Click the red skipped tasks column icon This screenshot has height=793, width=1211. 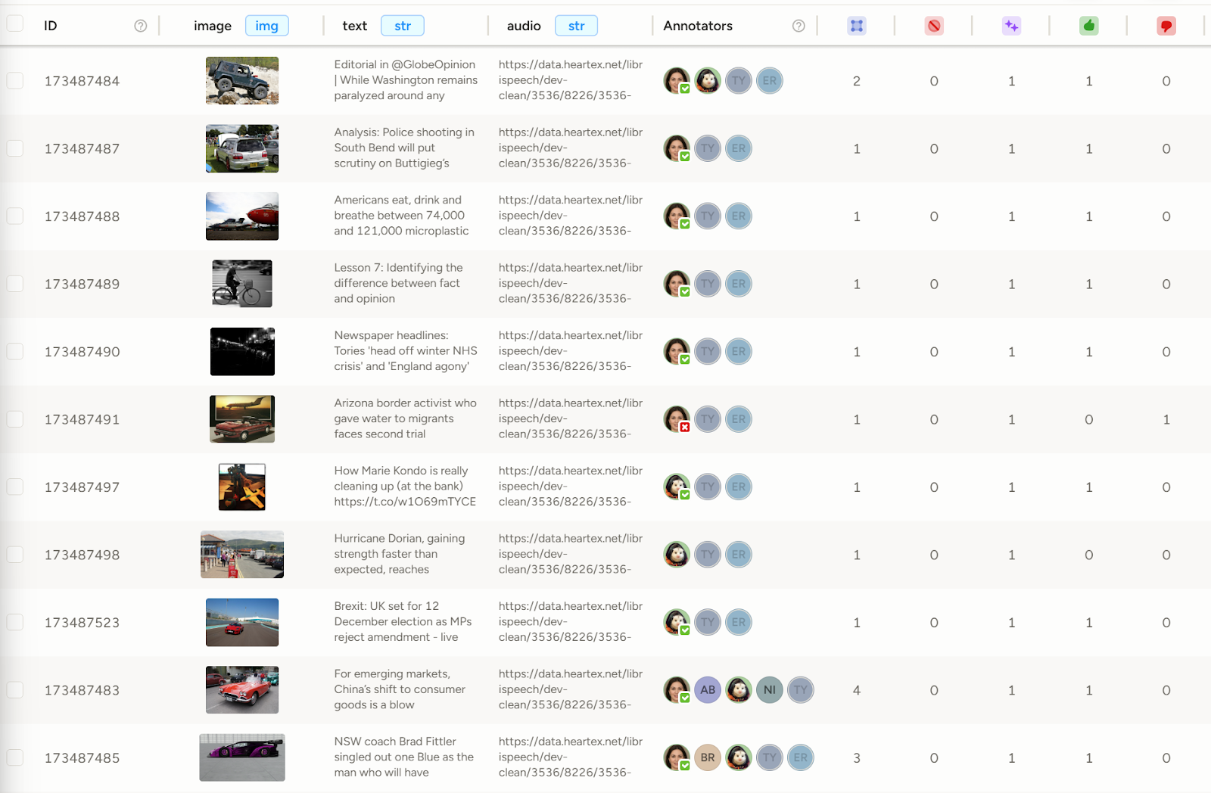coord(934,25)
